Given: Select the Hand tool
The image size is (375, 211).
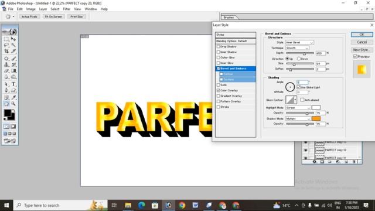Looking at the screenshot, I should pos(6,104).
